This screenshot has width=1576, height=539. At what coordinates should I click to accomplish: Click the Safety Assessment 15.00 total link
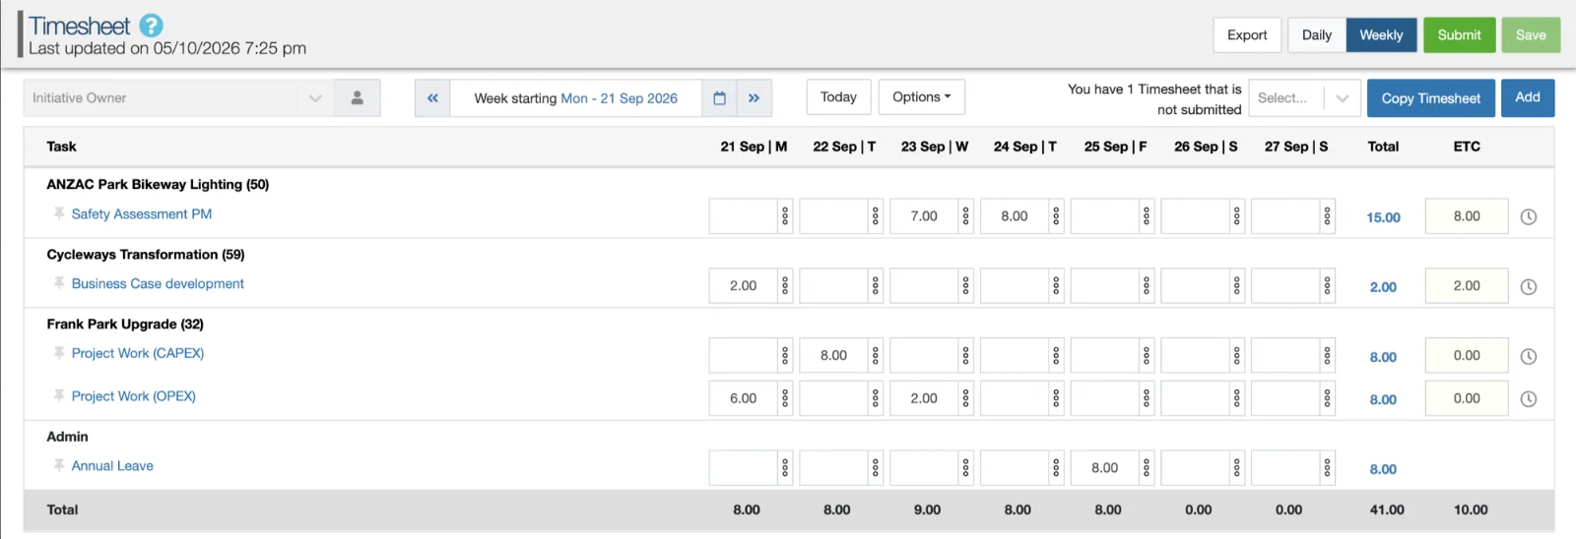[x=1383, y=217]
